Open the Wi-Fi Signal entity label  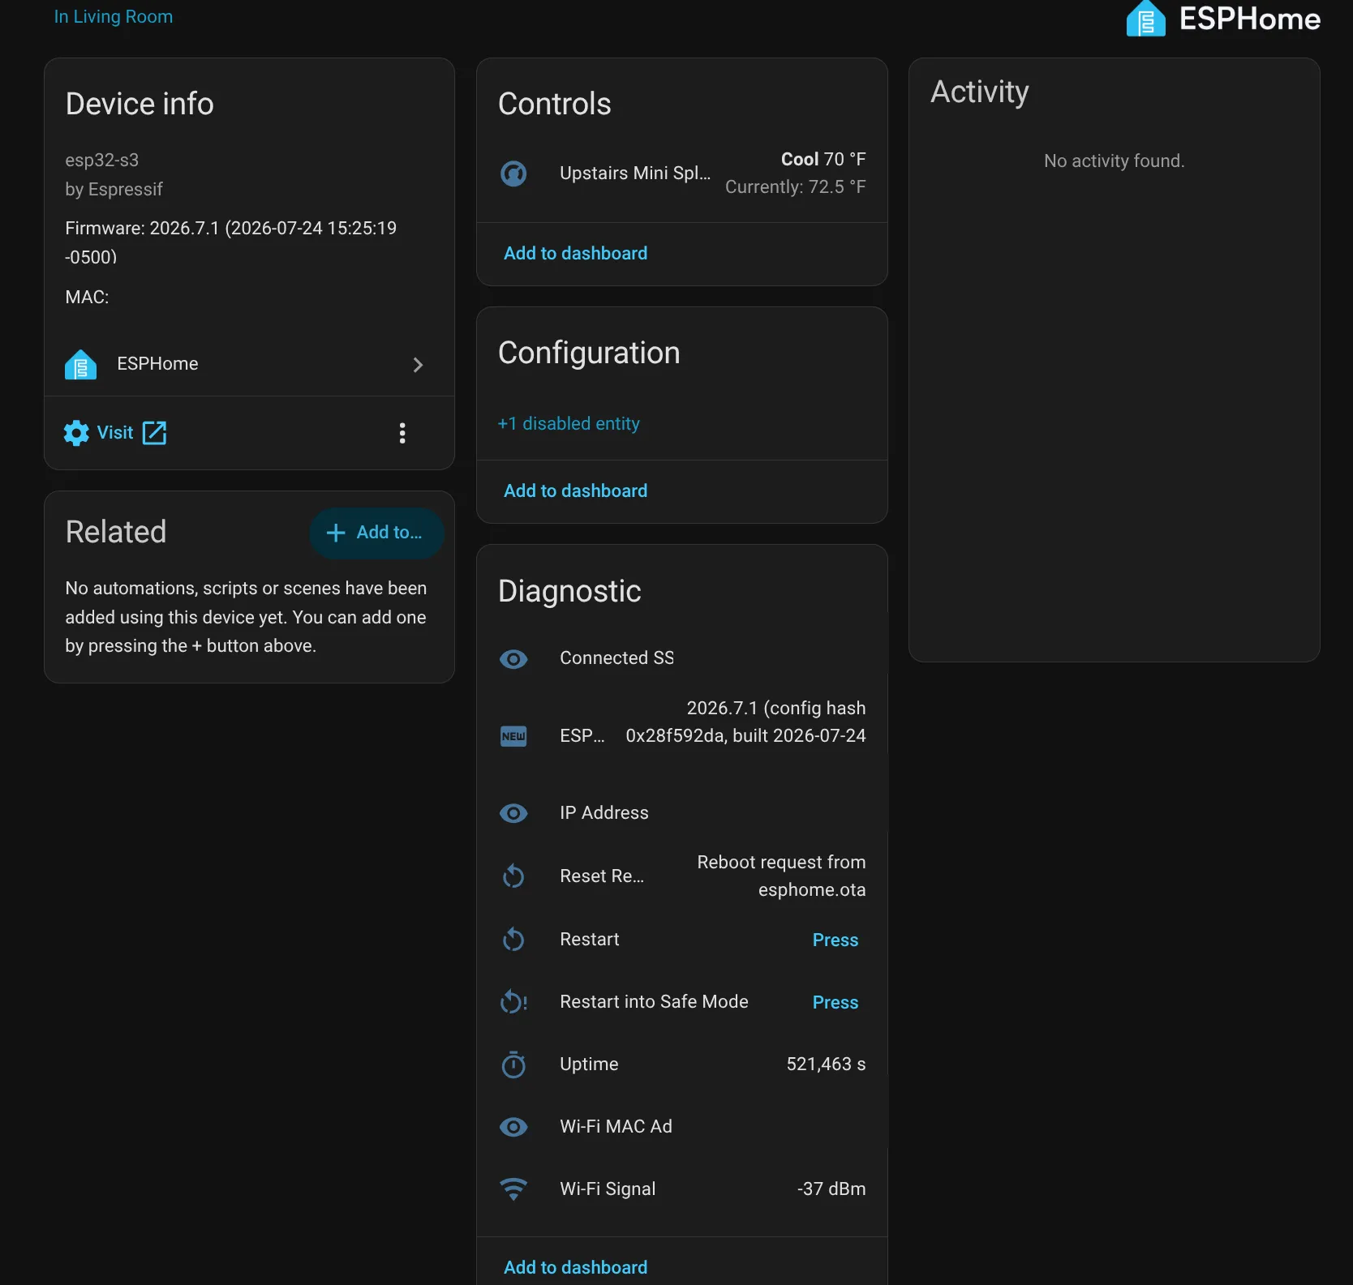coord(608,1189)
